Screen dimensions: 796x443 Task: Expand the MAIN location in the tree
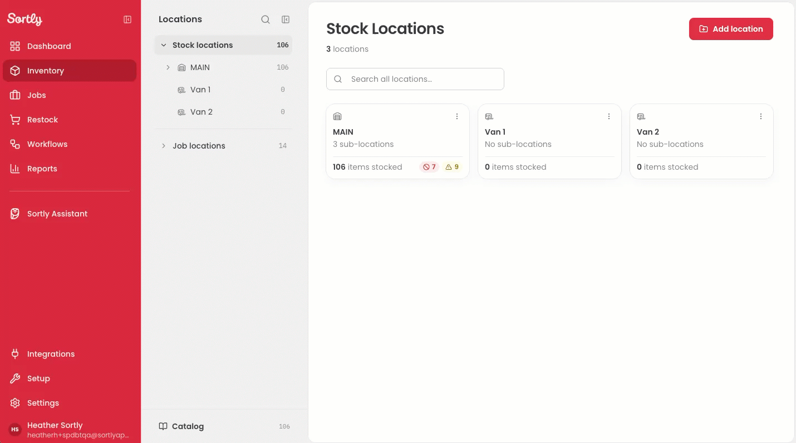pyautogui.click(x=168, y=67)
